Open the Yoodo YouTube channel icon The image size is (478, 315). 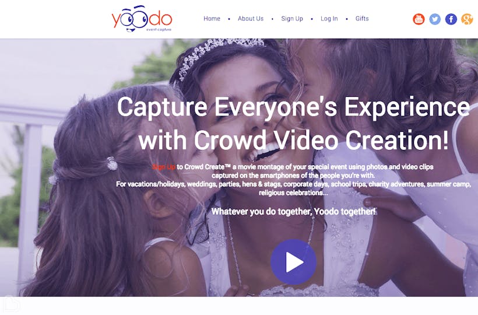click(x=419, y=19)
